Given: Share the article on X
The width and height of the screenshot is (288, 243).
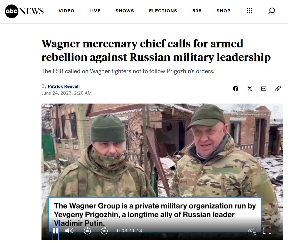Looking at the screenshot, I should 250,89.
